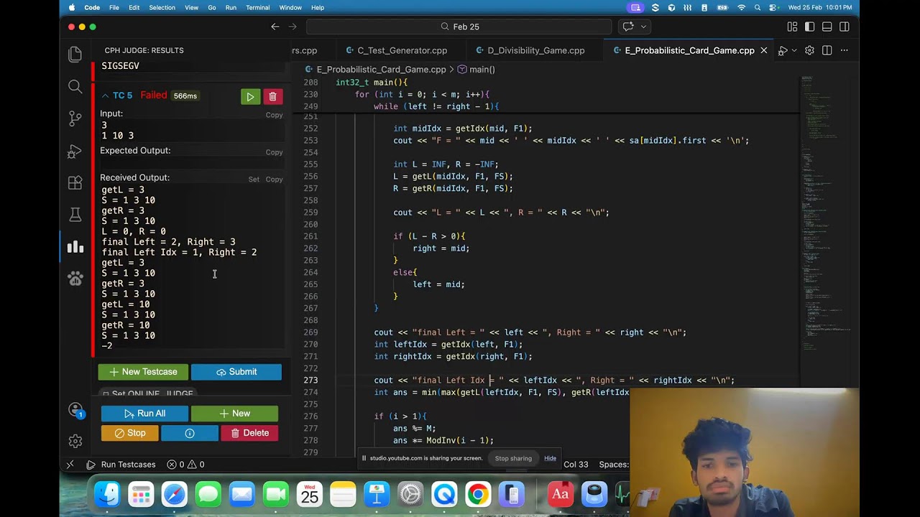The width and height of the screenshot is (920, 517).
Task: Click Run Testcases in the status bar
Action: point(121,465)
